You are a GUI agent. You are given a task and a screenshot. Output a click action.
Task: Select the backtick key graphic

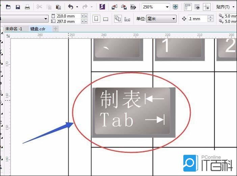pos(118,49)
